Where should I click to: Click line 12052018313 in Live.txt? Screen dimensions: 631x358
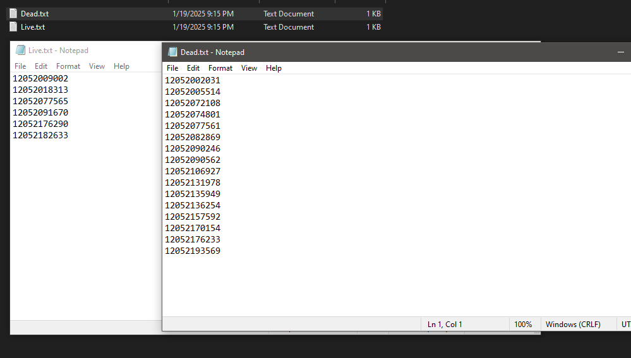(40, 90)
